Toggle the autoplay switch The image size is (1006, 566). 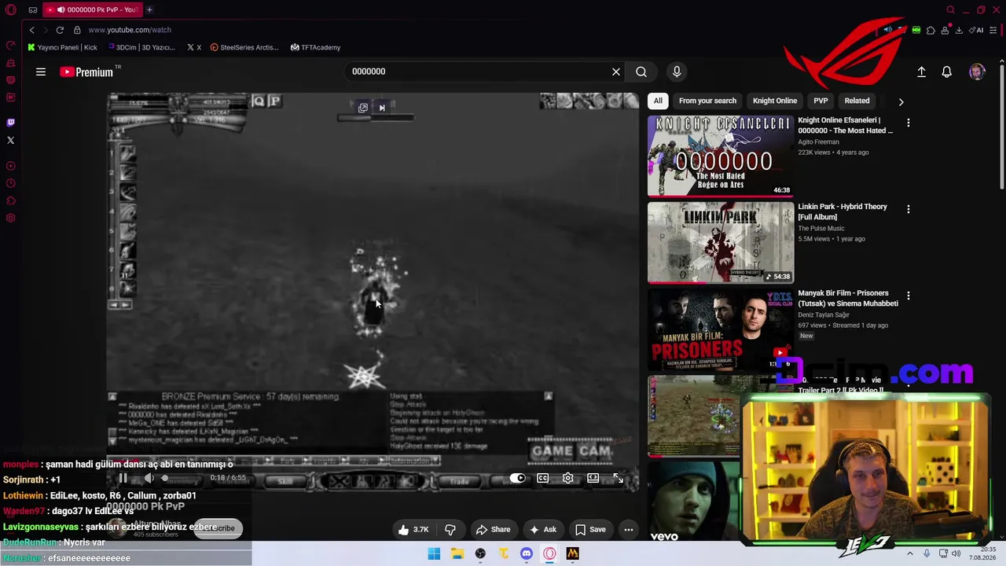[x=517, y=478]
